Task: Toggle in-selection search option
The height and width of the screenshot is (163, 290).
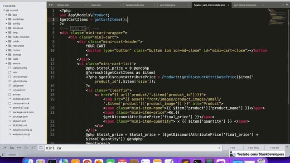Action: [34, 148]
